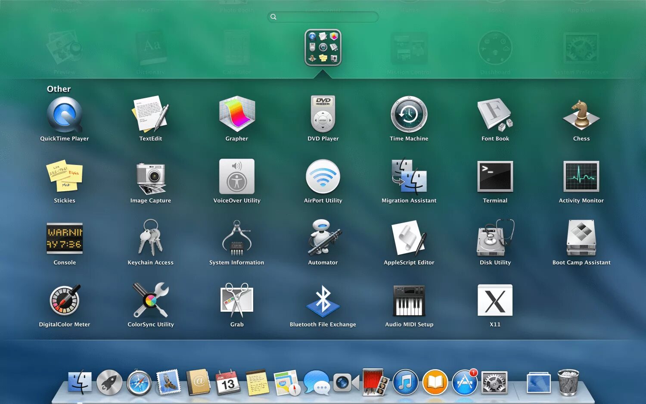
Task: Open AppleScript Editor
Action: pos(409,238)
